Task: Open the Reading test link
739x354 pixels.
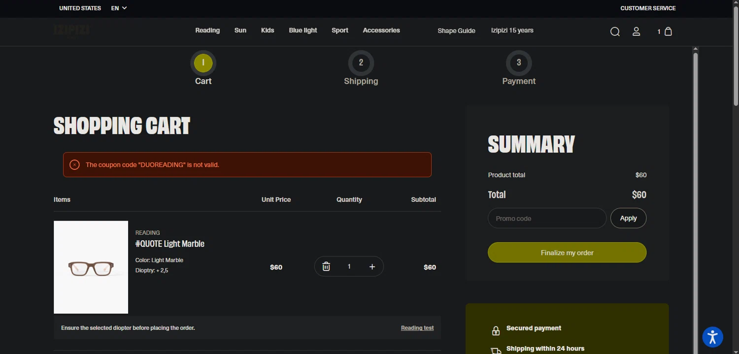Action: (x=417, y=328)
